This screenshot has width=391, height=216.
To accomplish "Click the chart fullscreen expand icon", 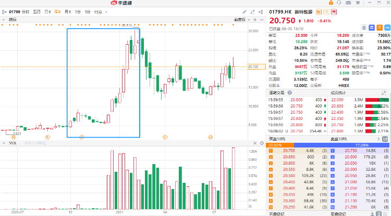I will [x=252, y=12].
